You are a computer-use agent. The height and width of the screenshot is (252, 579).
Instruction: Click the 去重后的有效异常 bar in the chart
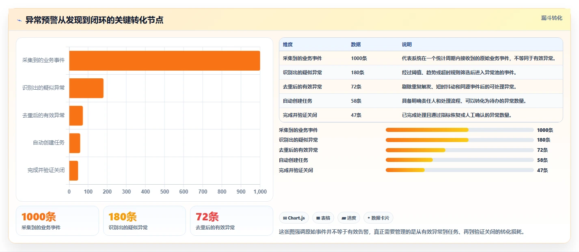(x=76, y=116)
